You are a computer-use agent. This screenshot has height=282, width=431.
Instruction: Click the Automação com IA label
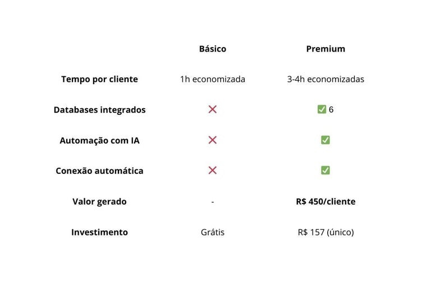click(99, 140)
